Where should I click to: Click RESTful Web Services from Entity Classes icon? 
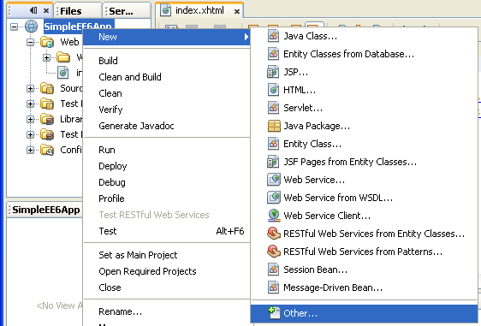274,234
